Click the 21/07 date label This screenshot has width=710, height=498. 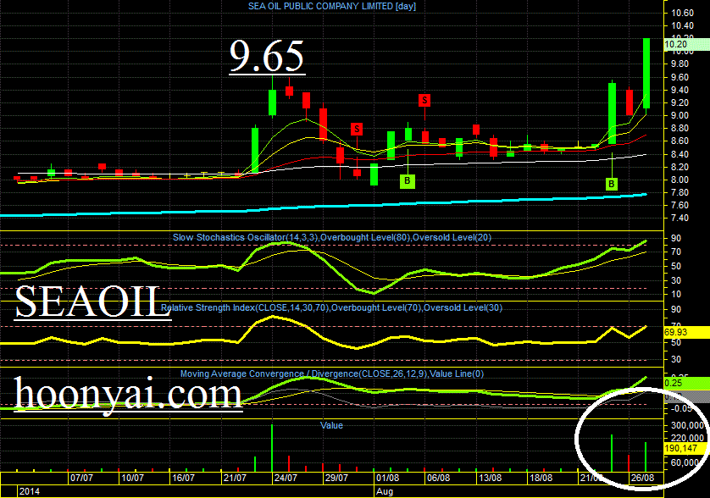click(x=235, y=478)
